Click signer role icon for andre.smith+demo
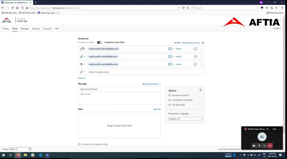Image resolution: width=287 pixels, height=159 pixels. point(82,49)
